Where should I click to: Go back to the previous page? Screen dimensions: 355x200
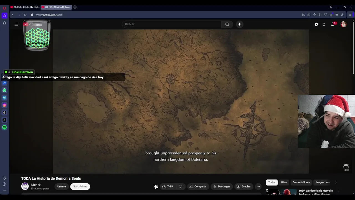coord(13,15)
